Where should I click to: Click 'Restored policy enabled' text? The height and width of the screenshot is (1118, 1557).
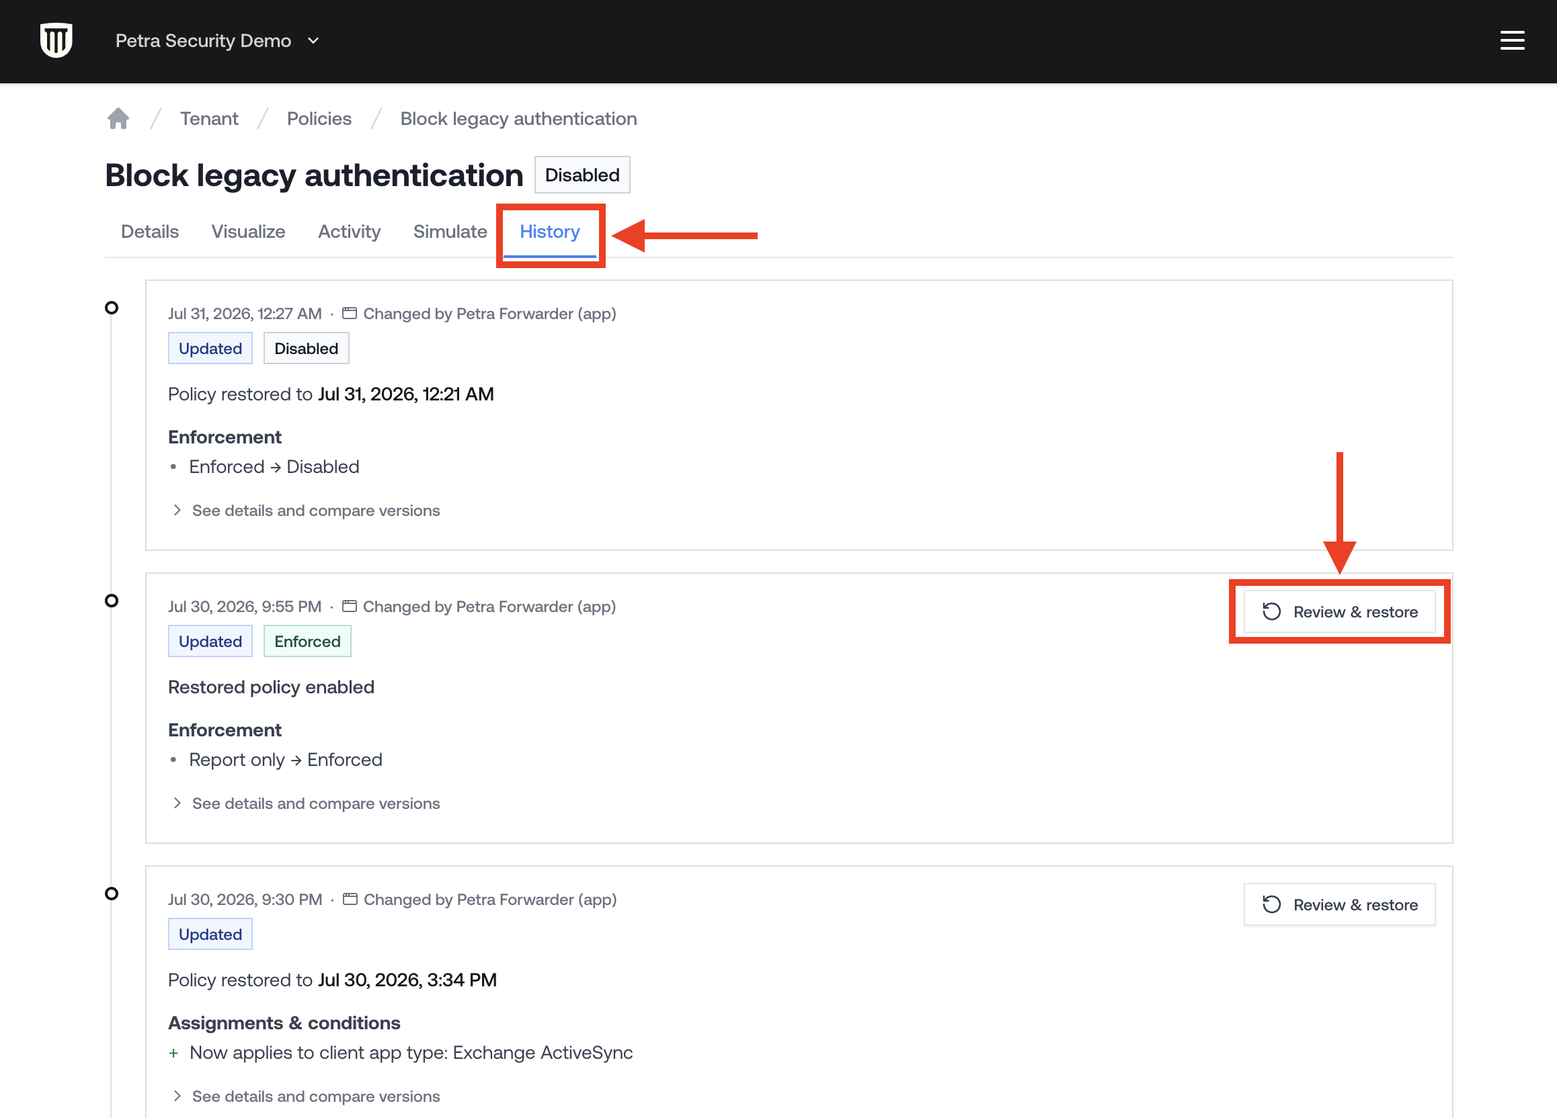point(271,687)
